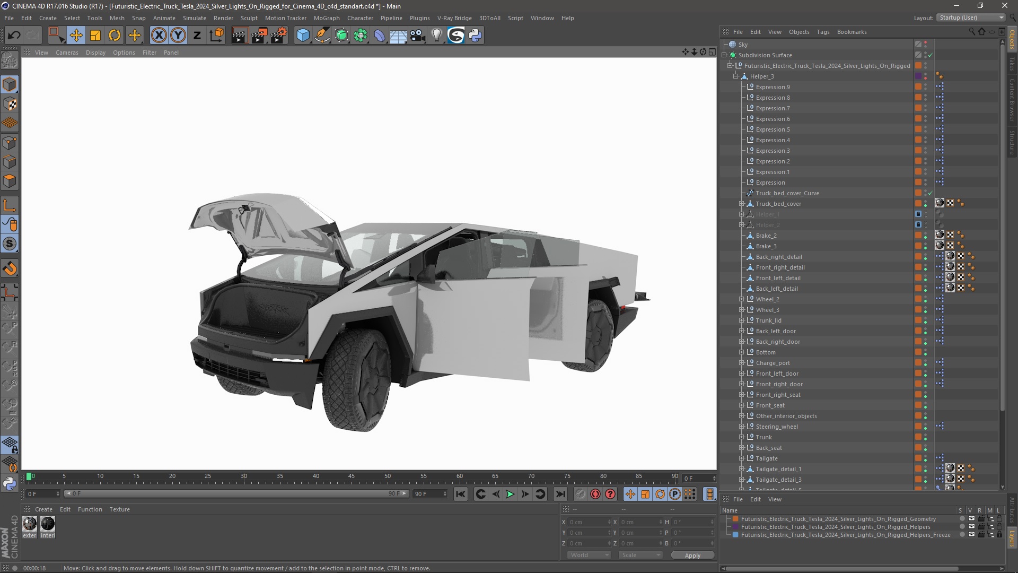Open Edit Render Settings icon
This screenshot has height=573, width=1018.
point(279,35)
